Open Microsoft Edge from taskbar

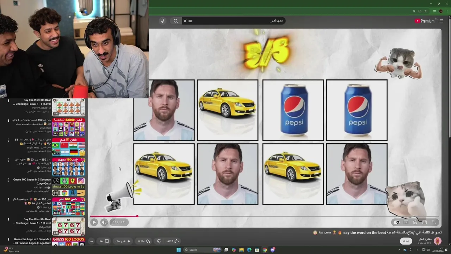[249, 250]
